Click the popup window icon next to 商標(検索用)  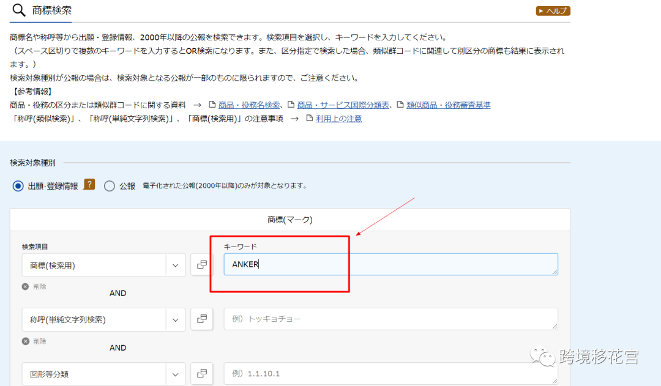202,265
